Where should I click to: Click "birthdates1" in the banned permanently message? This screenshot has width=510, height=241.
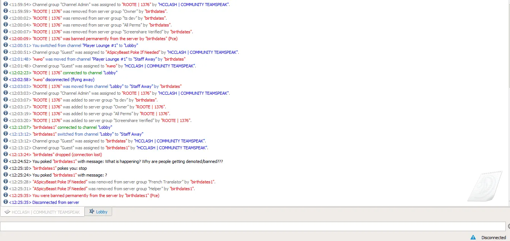click(136, 196)
